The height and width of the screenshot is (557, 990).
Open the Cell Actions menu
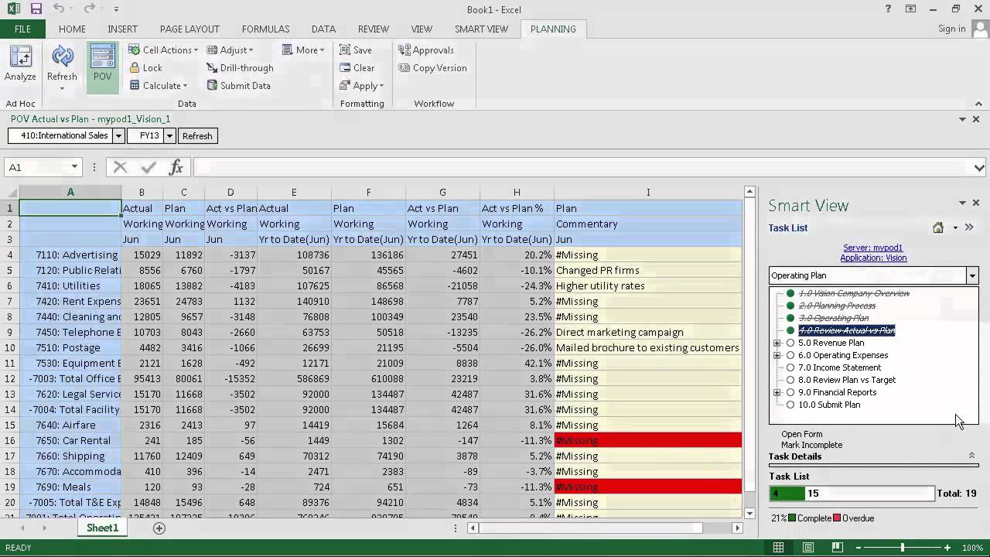163,50
